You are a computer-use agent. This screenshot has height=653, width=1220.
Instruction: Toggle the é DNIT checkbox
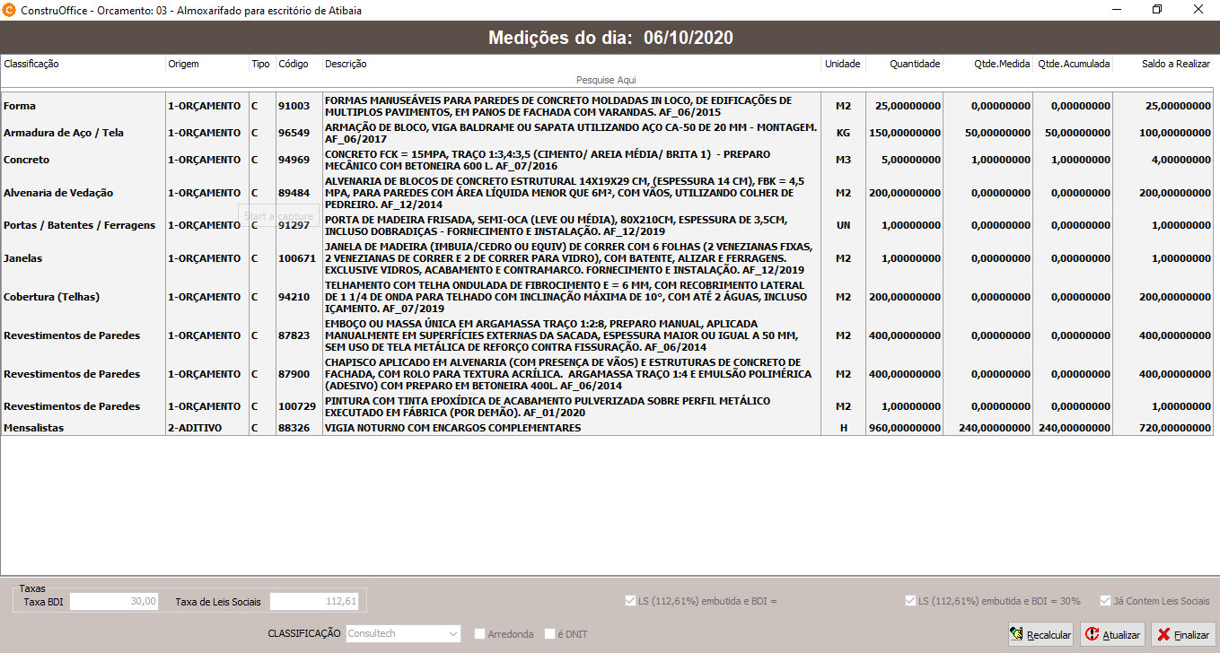[x=550, y=634]
